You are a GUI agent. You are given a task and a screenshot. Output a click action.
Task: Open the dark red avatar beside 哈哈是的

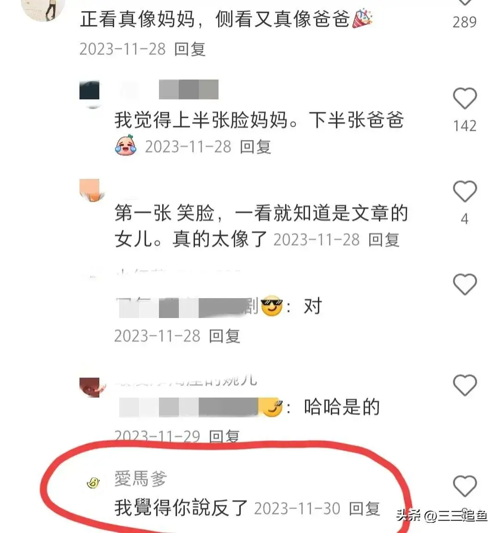[x=91, y=387]
